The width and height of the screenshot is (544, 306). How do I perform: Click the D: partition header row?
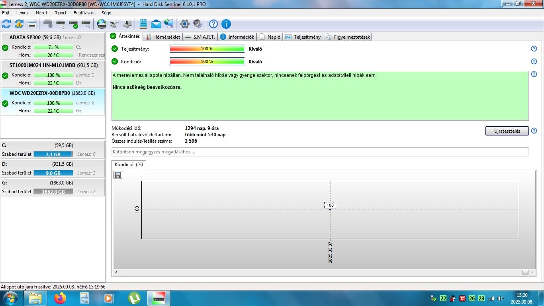[53, 164]
